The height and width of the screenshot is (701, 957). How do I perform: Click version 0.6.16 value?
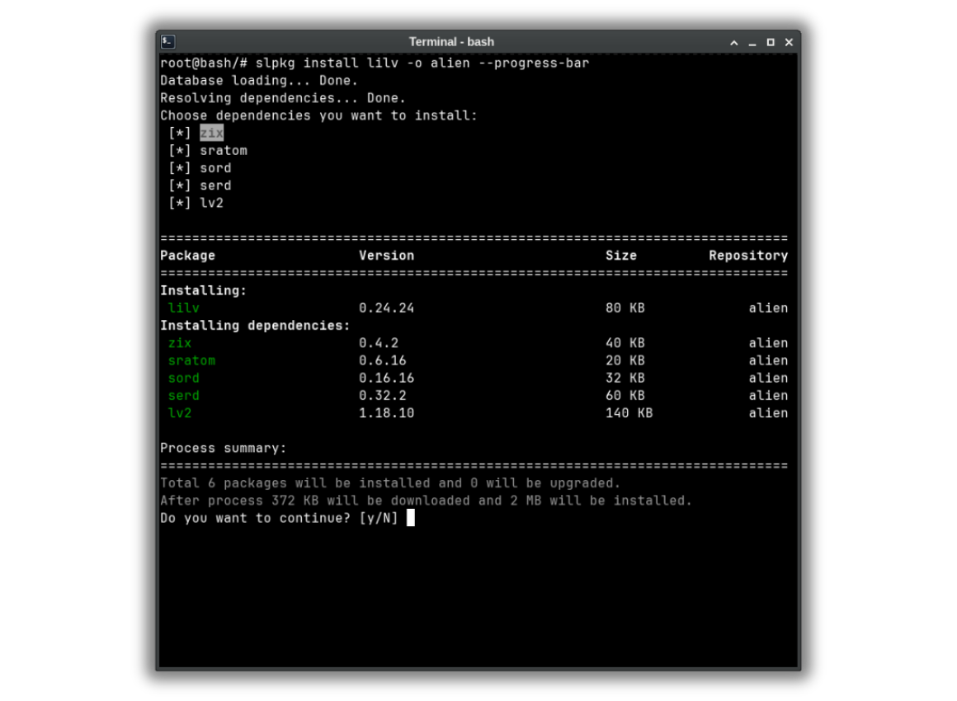[383, 360]
